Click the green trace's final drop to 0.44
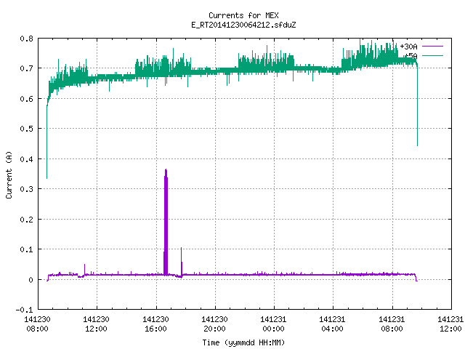 pos(417,105)
